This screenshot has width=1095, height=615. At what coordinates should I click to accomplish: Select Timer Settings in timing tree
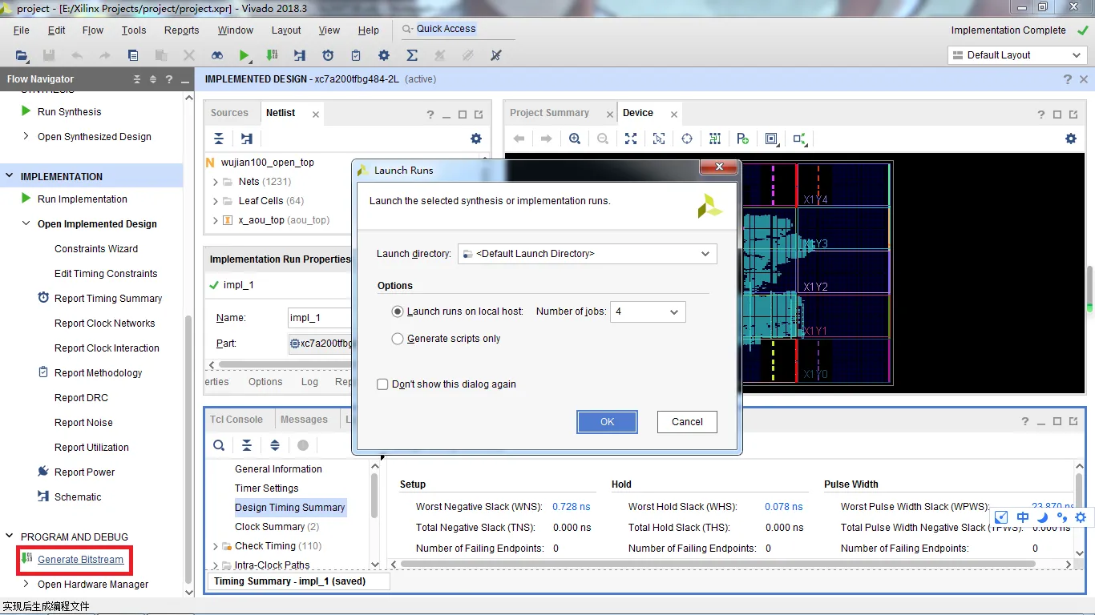click(266, 488)
